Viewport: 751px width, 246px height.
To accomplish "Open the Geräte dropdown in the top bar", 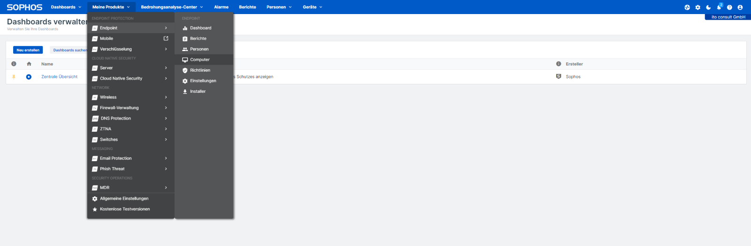I will coord(313,7).
